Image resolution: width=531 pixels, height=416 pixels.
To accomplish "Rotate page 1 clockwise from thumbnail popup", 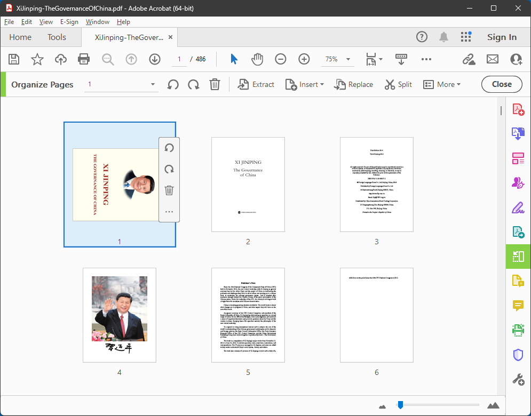I will [169, 169].
